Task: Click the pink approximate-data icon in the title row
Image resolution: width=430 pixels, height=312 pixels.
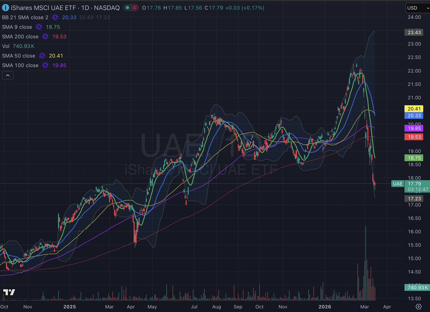Action: (134, 8)
